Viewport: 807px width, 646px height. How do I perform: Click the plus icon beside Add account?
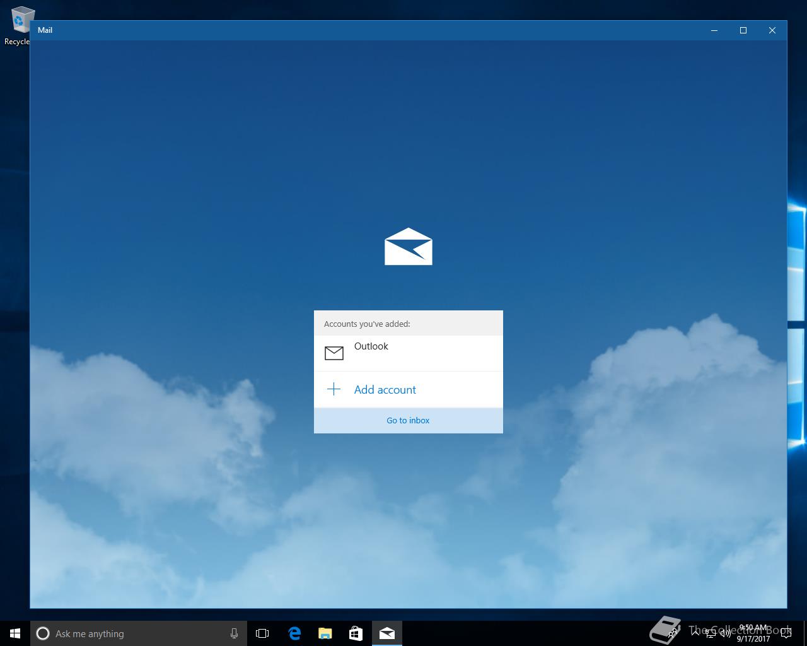click(334, 389)
